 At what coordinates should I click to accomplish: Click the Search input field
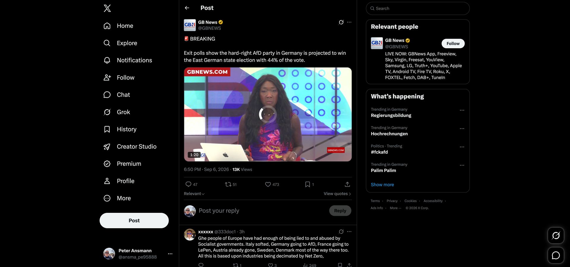[418, 9]
